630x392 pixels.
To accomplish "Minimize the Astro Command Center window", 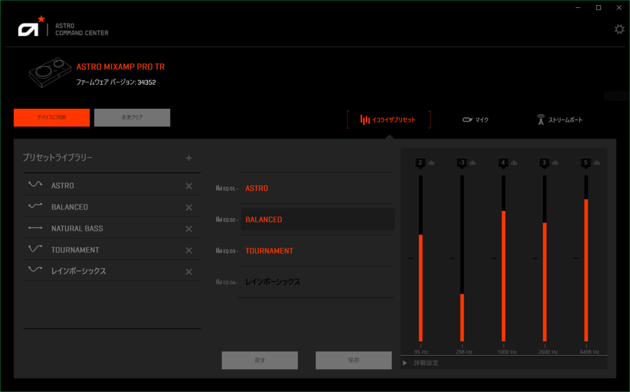I will 577,7.
